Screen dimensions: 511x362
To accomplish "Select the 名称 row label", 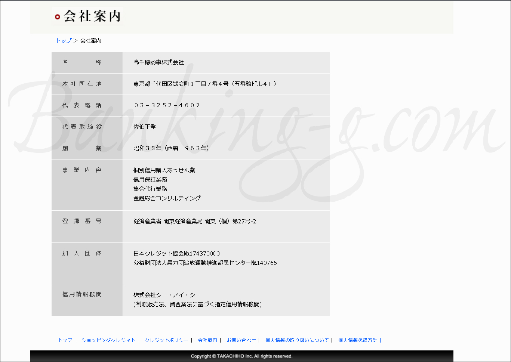I will [x=82, y=62].
